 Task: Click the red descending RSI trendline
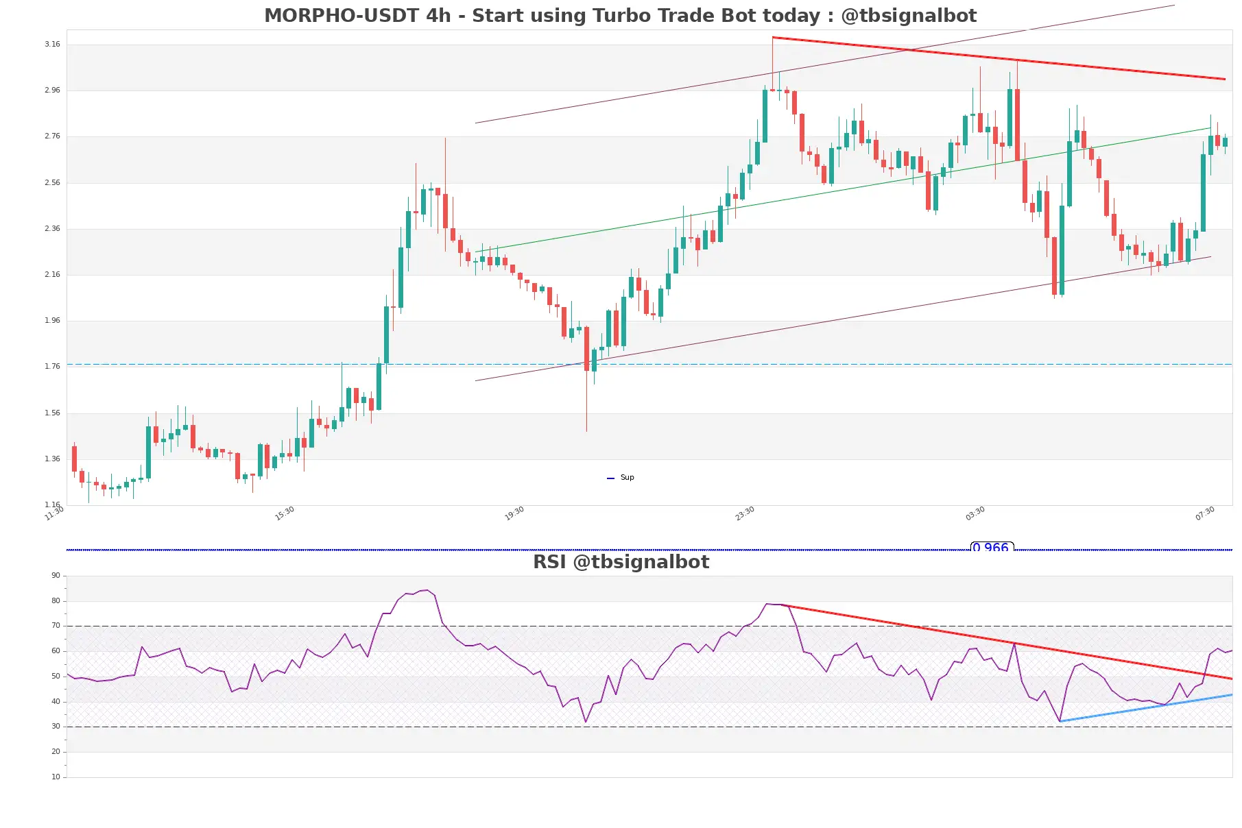click(1008, 642)
